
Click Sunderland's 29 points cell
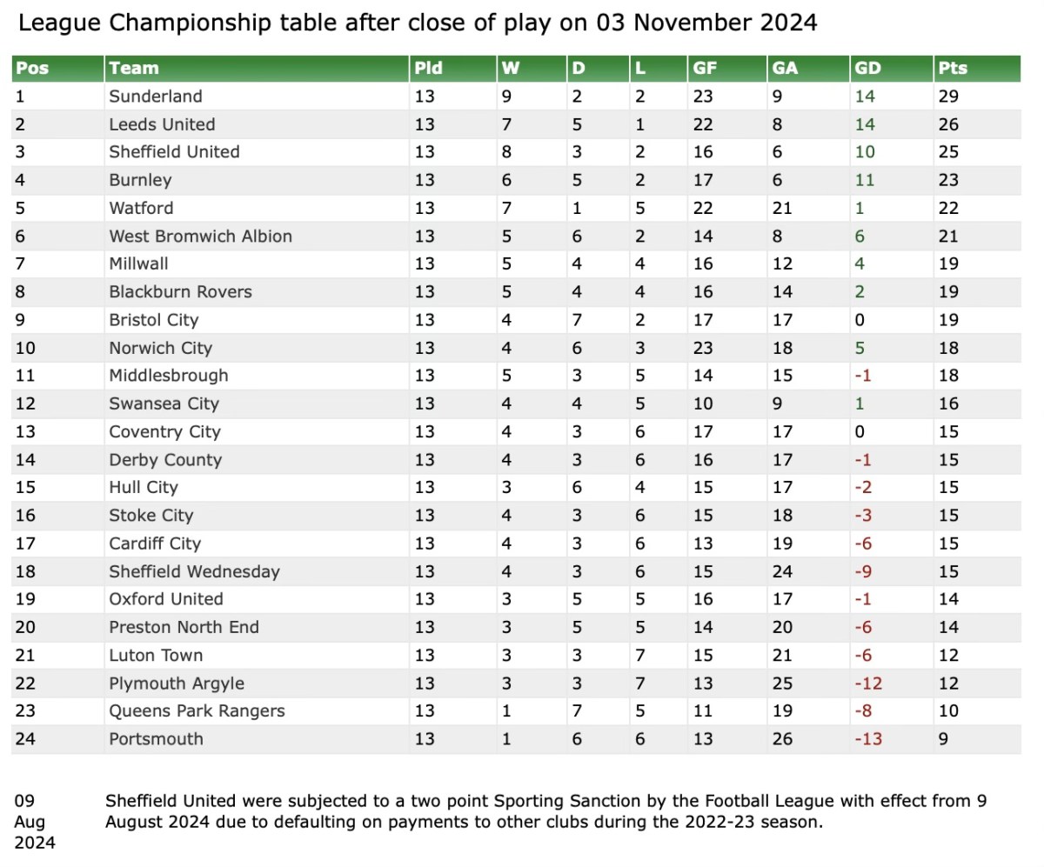coord(948,97)
